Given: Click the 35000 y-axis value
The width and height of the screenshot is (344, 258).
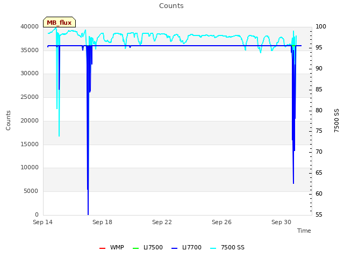Looking at the screenshot, I should tap(30, 50).
